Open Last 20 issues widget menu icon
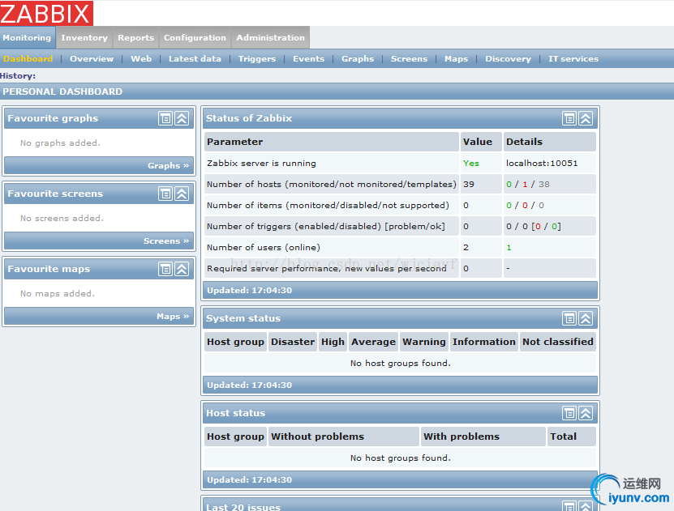The image size is (674, 511). pyautogui.click(x=569, y=506)
